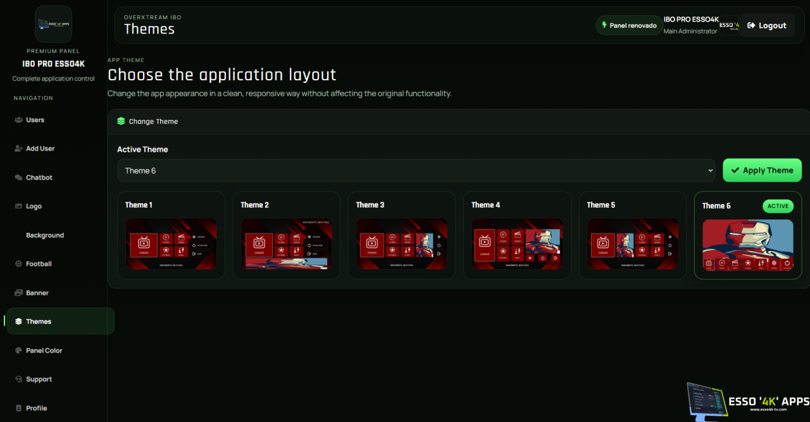Click the Add User icon in sidebar
This screenshot has height=422, width=810.
point(18,149)
